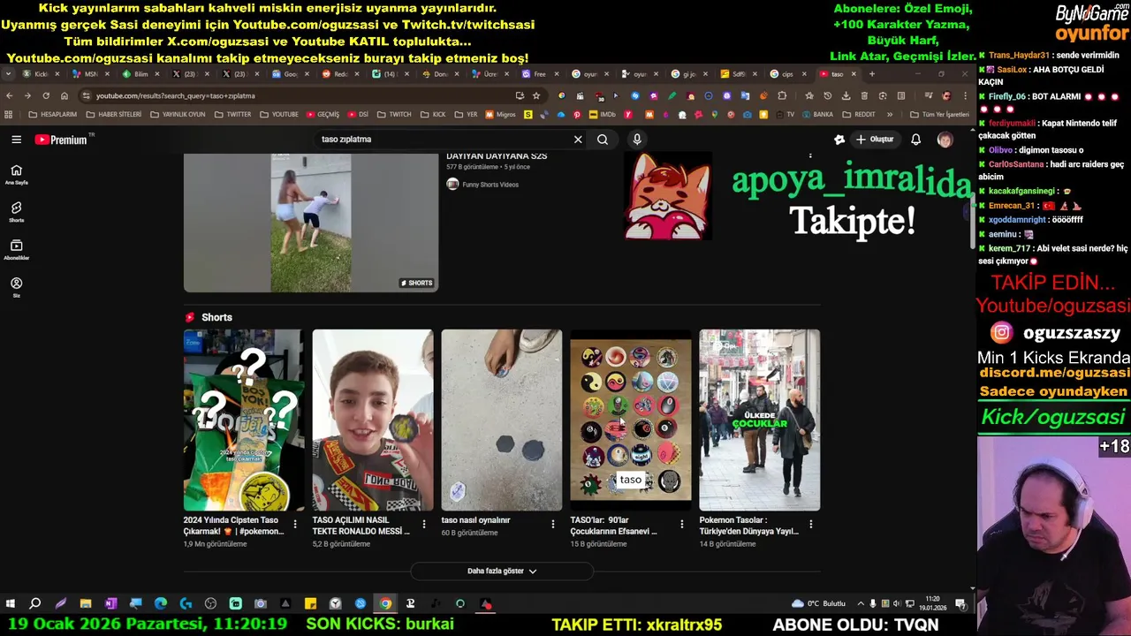Open the GEÇMİŞ bookmark
1131x636 pixels.
click(323, 115)
